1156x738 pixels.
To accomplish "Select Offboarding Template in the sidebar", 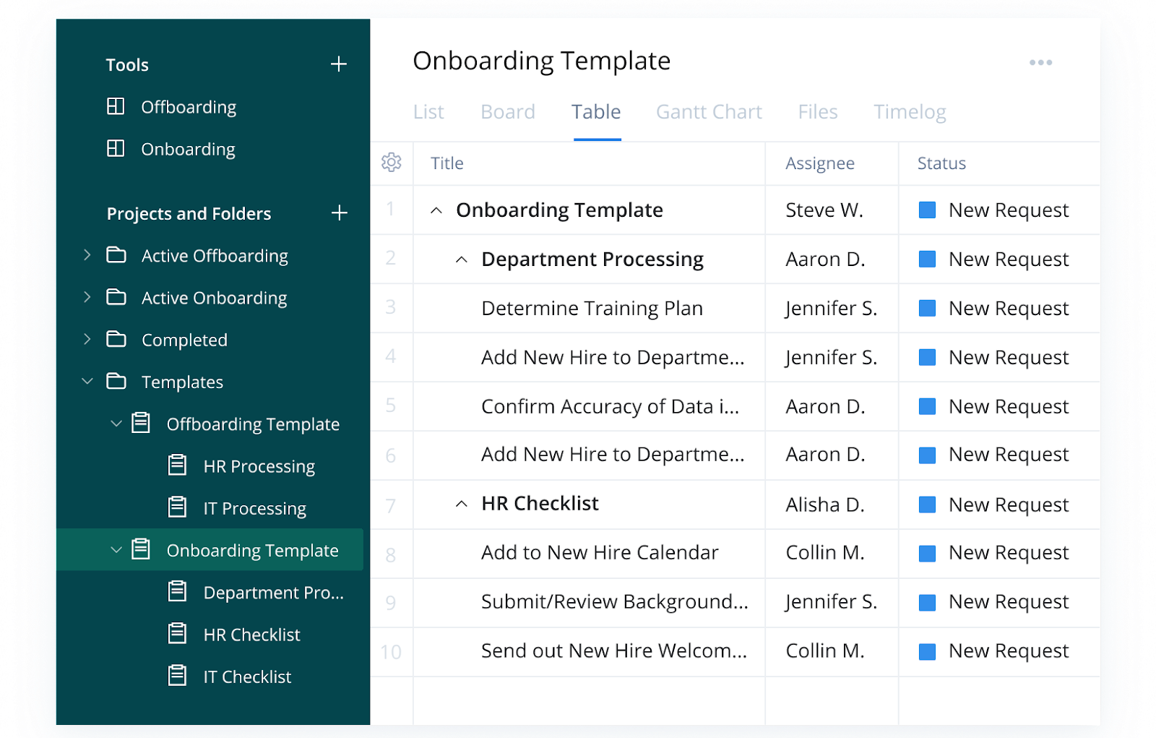I will click(253, 424).
